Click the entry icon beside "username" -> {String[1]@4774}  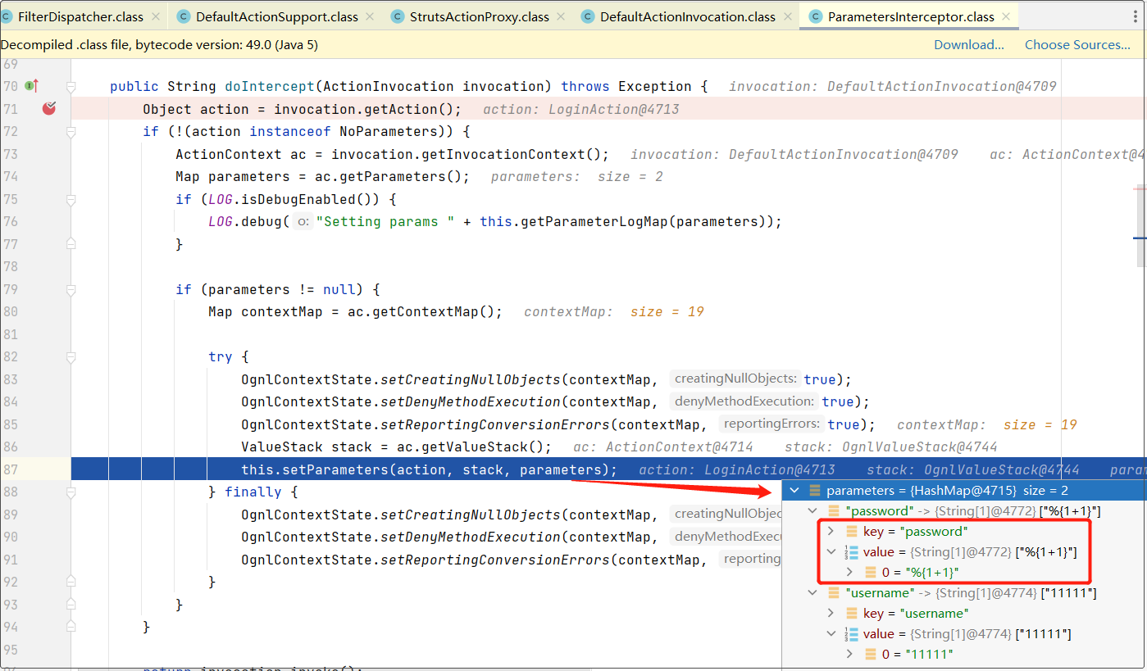tap(833, 592)
